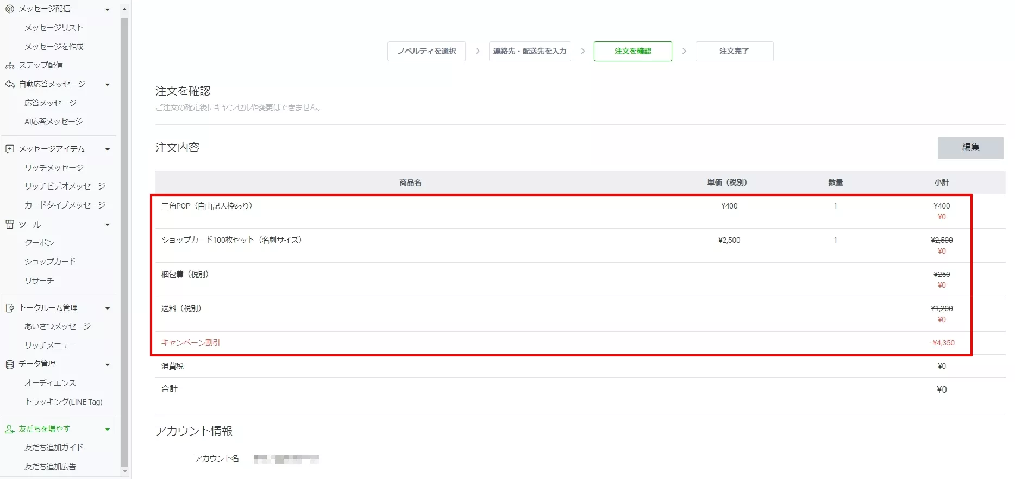Select the 注文完了 step box
The width and height of the screenshot is (1015, 479).
(734, 51)
